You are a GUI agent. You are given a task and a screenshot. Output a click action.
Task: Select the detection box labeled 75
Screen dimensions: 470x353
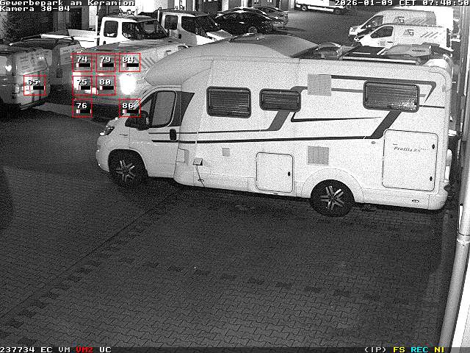pyautogui.click(x=82, y=85)
